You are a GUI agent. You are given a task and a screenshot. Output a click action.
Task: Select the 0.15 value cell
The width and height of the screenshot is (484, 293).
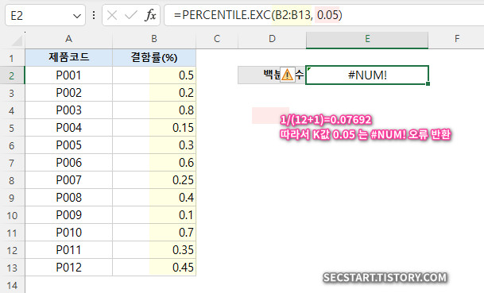point(154,128)
